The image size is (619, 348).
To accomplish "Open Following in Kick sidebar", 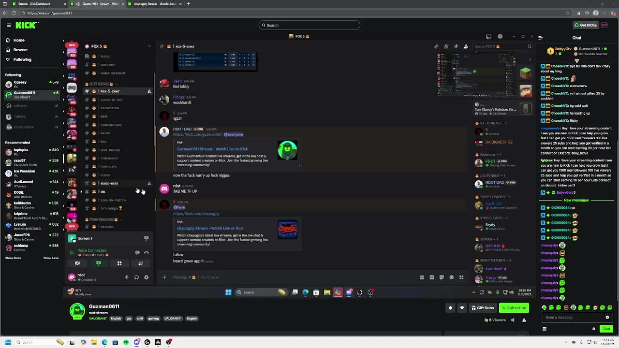I will pos(22,59).
